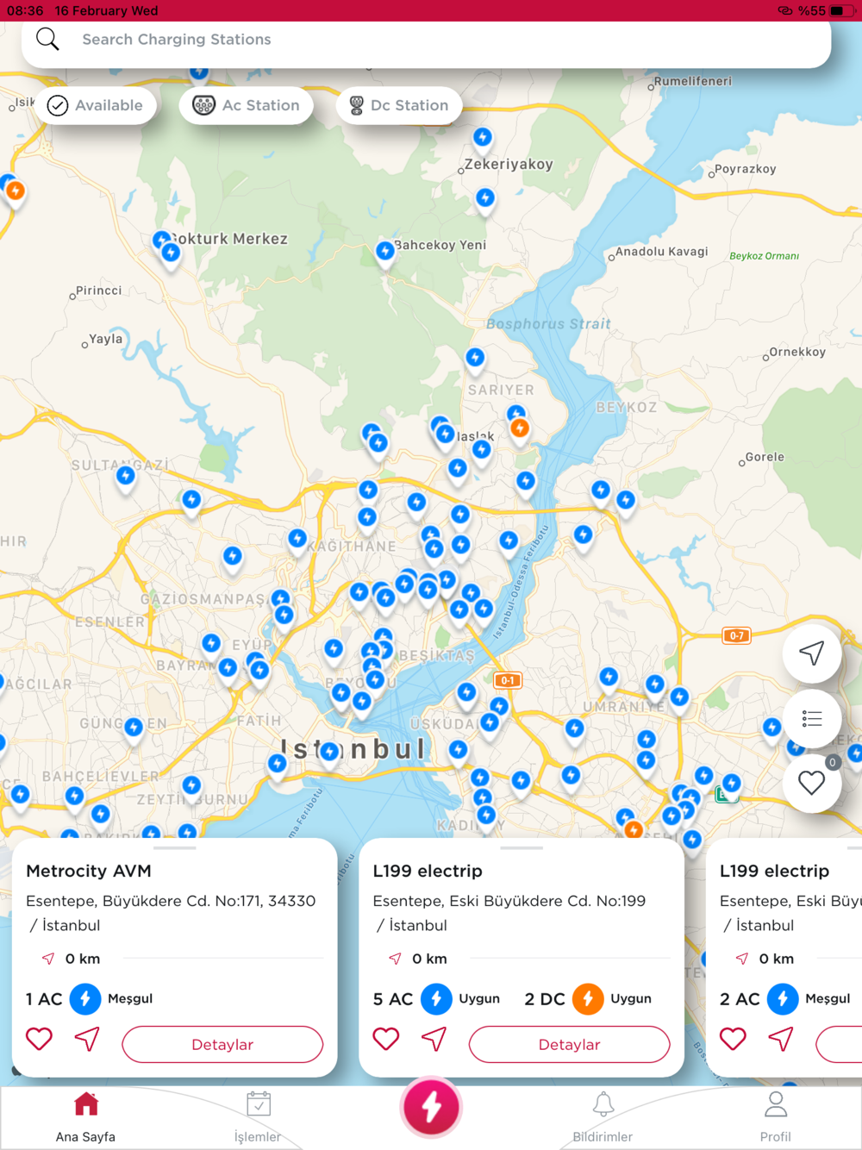The height and width of the screenshot is (1150, 862).
Task: Select AC charger icon on Metrocity AVM card
Action: coord(84,998)
